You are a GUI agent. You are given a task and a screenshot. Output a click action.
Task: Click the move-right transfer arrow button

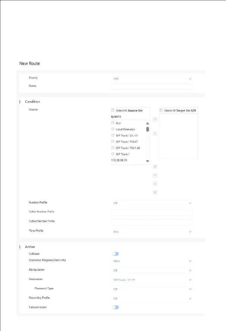(155, 119)
